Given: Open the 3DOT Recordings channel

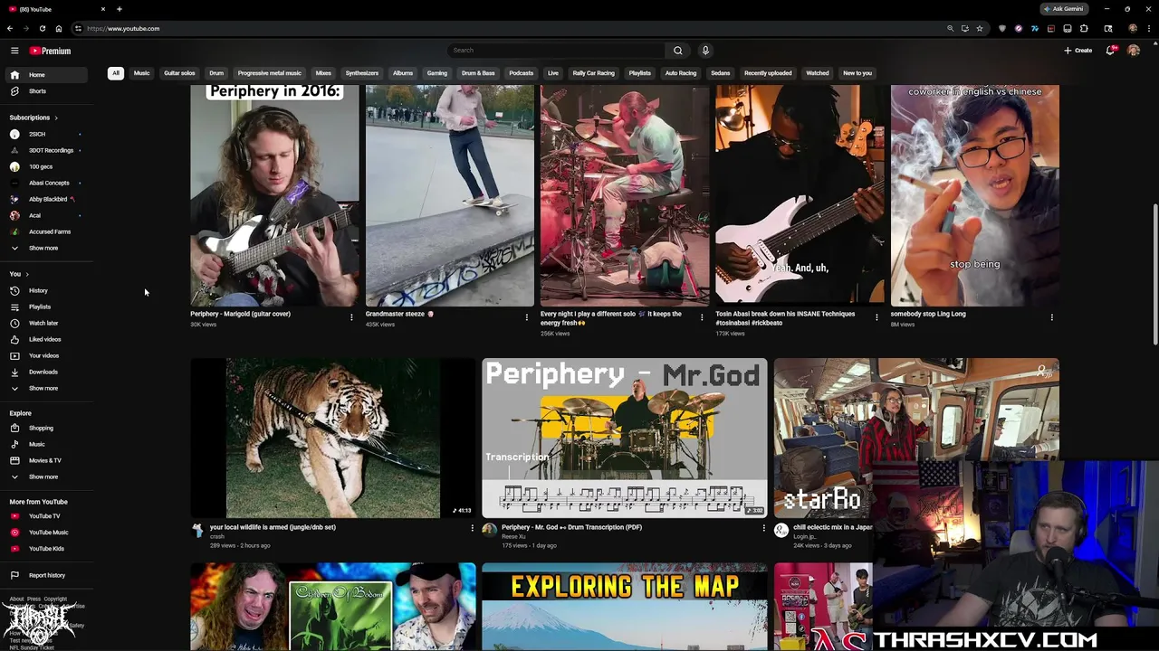Looking at the screenshot, I should point(48,150).
